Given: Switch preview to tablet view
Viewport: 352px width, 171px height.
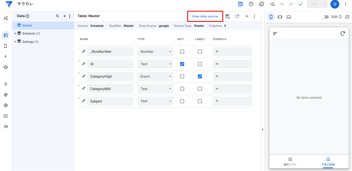Looking at the screenshot, I should point(280,17).
